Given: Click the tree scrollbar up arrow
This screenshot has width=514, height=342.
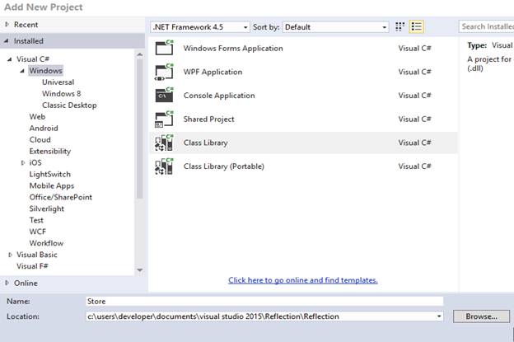Looking at the screenshot, I should click(140, 54).
